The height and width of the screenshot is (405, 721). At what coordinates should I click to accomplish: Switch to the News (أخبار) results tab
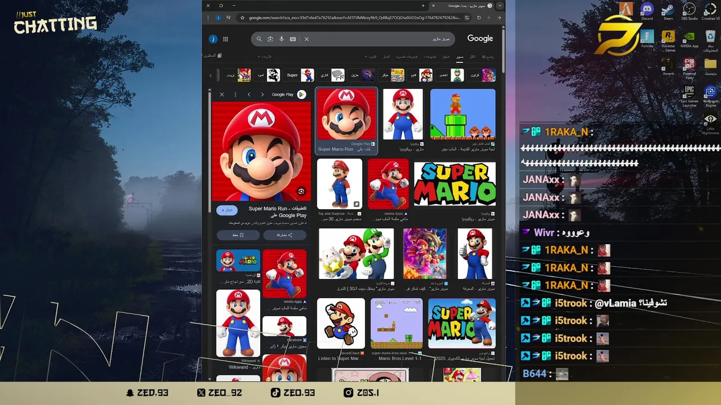386,57
